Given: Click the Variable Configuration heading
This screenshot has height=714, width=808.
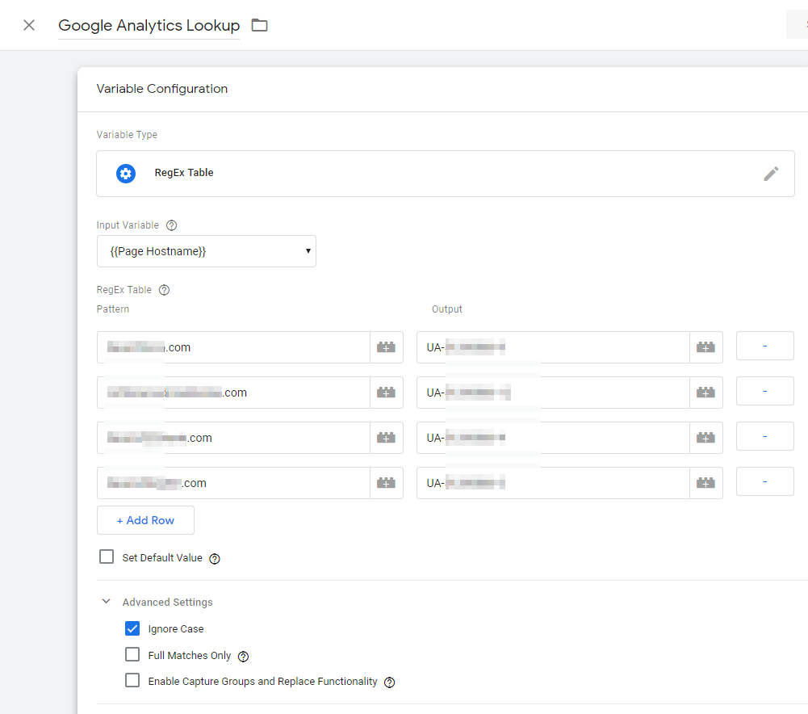Looking at the screenshot, I should [x=161, y=89].
